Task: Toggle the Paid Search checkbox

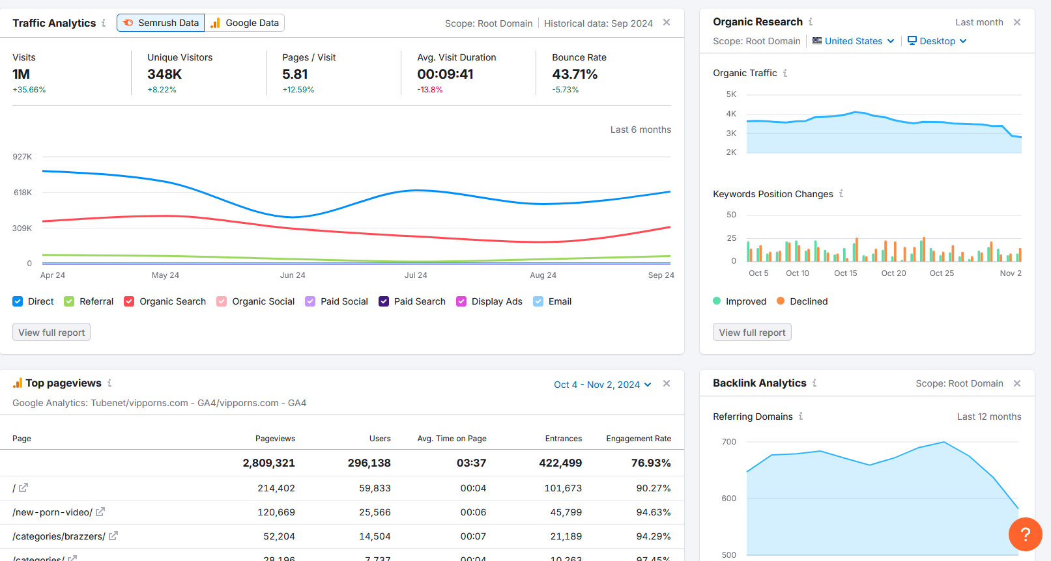Action: (x=384, y=301)
